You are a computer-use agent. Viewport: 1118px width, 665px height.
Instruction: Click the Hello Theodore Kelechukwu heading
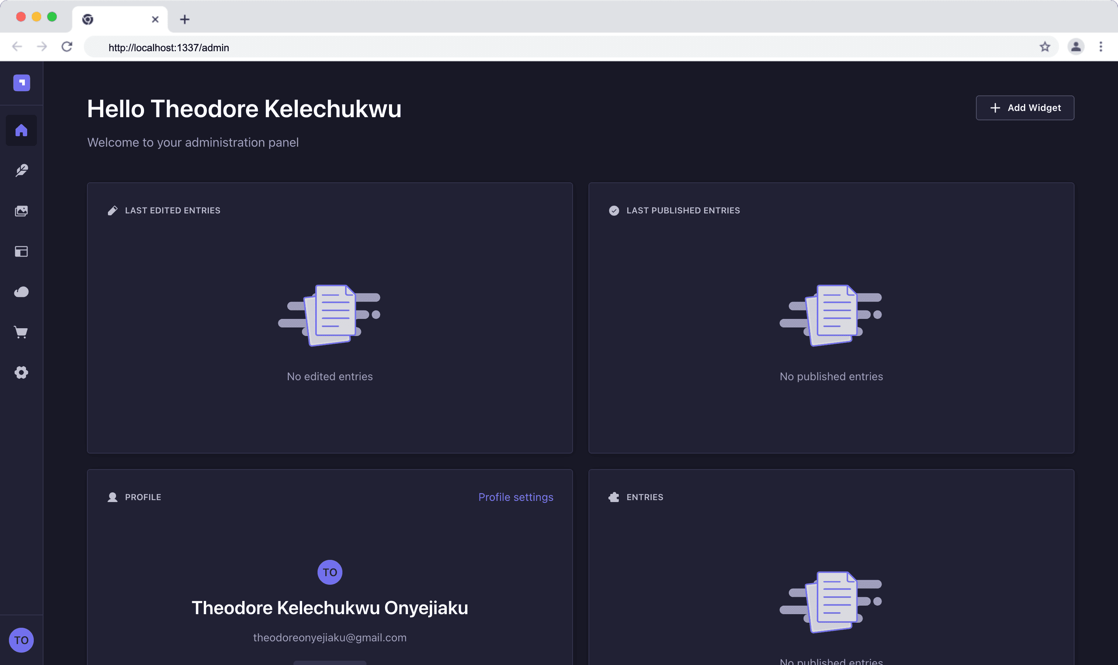(244, 109)
